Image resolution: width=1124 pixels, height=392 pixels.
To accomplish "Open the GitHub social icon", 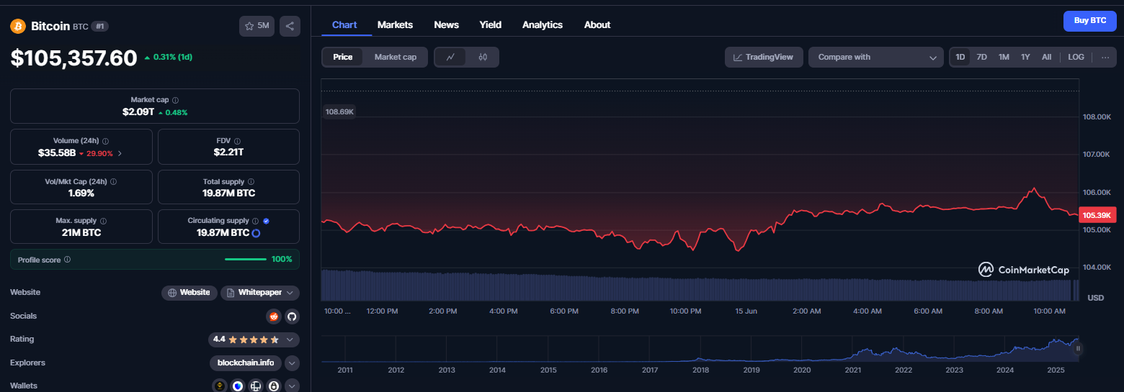I will pyautogui.click(x=292, y=316).
